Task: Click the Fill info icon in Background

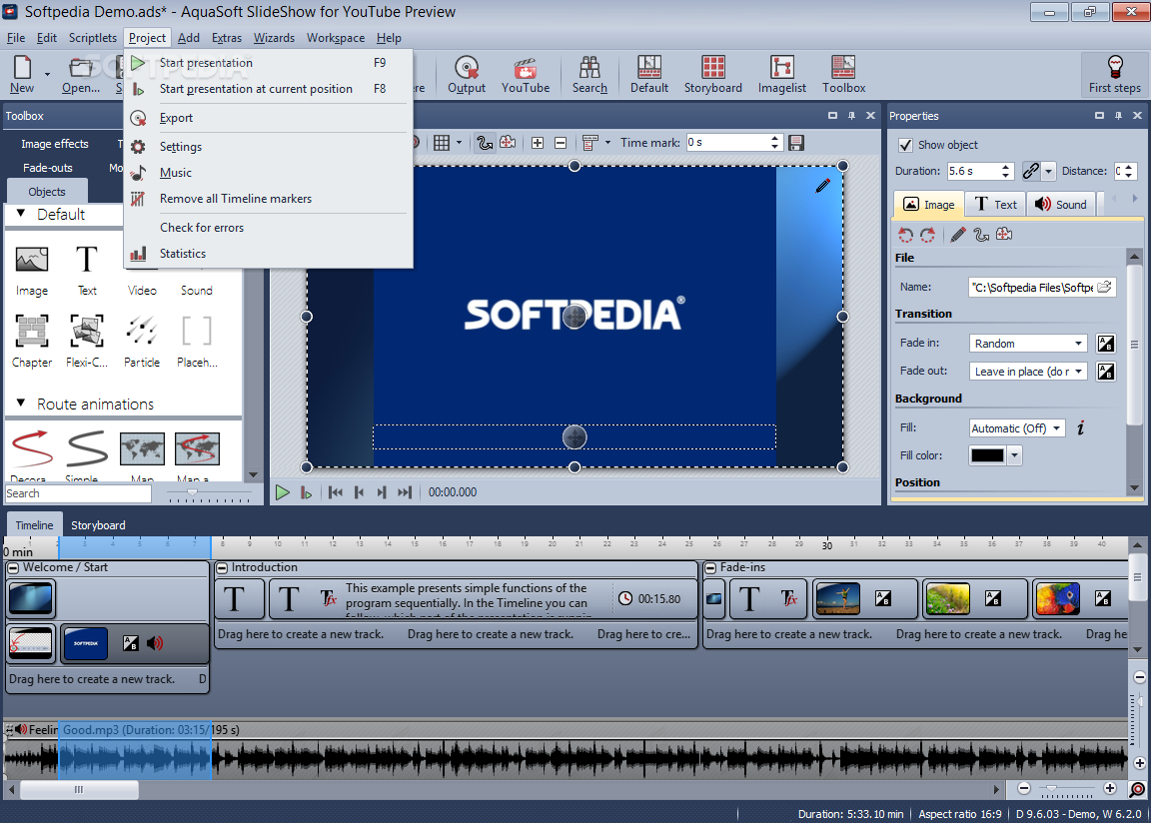Action: click(x=1080, y=427)
